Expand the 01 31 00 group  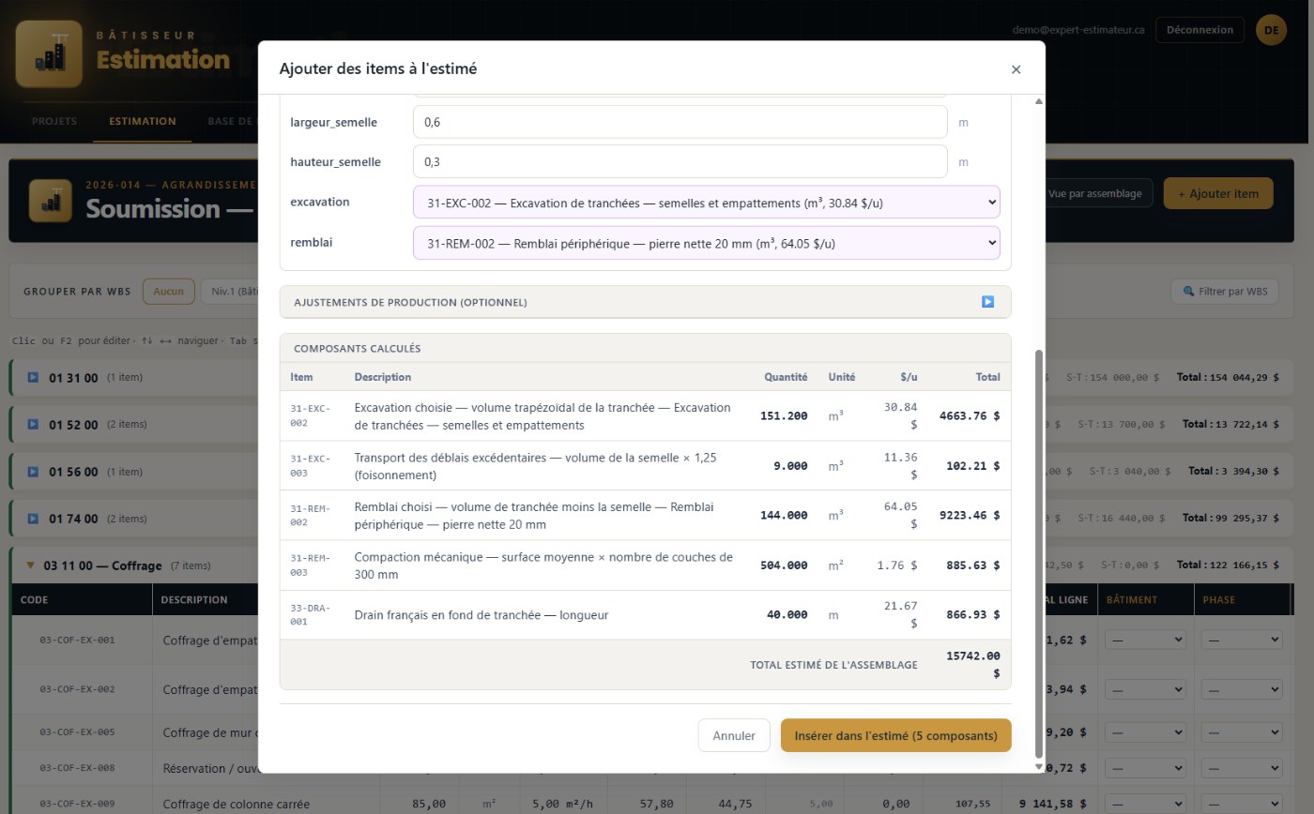pos(33,377)
